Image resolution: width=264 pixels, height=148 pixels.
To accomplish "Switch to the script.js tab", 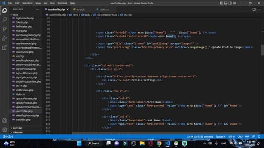I will pyautogui.click(x=80, y=9).
